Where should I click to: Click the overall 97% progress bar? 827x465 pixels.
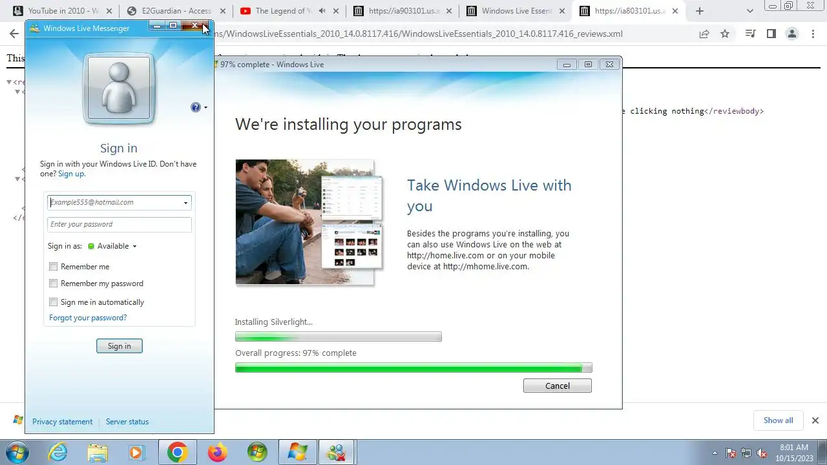pos(413,367)
